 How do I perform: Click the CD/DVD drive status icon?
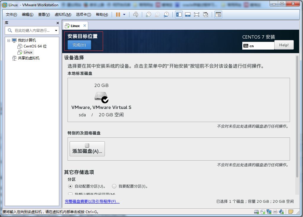click(263, 212)
